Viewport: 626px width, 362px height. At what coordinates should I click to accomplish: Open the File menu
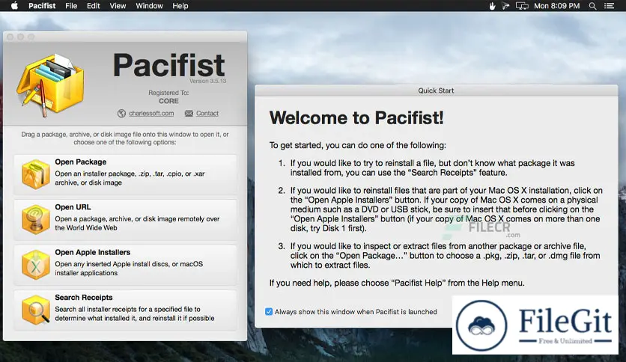[x=71, y=6]
